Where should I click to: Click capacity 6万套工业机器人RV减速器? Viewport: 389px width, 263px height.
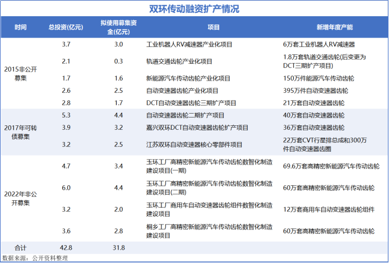pyautogui.click(x=319, y=44)
